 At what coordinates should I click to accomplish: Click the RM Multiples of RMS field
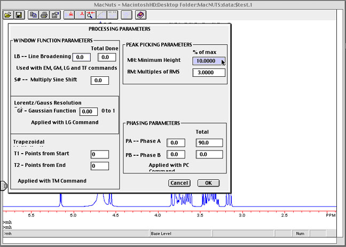click(x=209, y=73)
